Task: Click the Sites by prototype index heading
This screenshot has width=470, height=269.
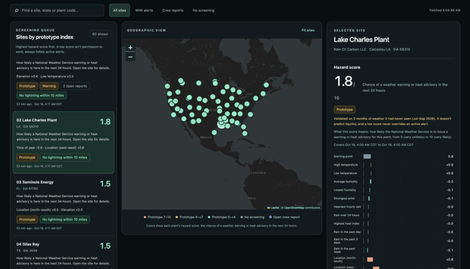Action: click(x=44, y=37)
